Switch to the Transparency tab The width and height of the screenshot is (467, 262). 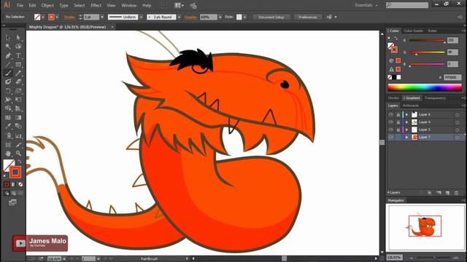click(x=435, y=98)
